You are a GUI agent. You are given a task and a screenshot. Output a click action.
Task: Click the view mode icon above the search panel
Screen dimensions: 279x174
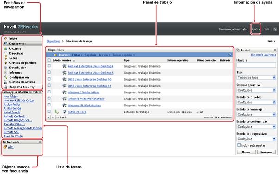(x=270, y=41)
